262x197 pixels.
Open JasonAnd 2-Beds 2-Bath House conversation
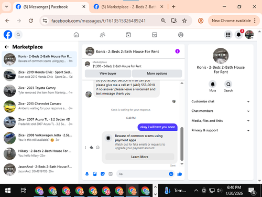pyautogui.click(x=39, y=169)
